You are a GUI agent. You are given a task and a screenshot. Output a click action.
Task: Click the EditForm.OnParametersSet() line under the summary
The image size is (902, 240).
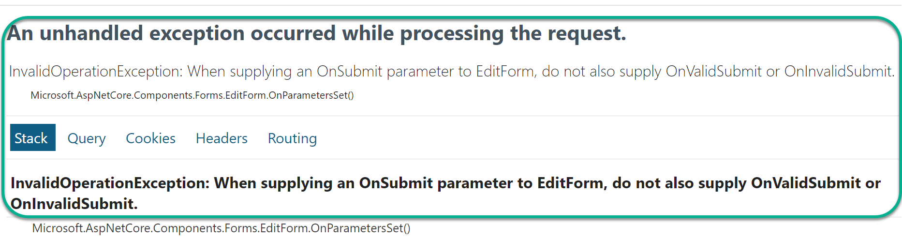192,95
